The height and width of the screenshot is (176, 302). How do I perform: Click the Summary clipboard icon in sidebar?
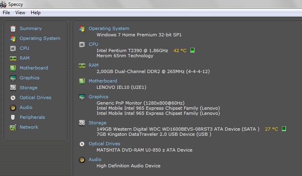[x=13, y=28]
